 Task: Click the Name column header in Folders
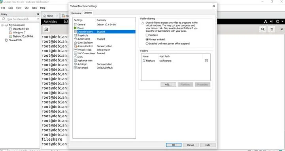tap(145, 56)
